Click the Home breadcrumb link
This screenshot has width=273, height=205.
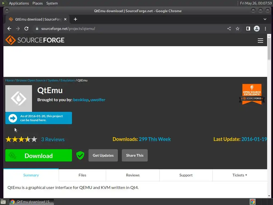9,80
